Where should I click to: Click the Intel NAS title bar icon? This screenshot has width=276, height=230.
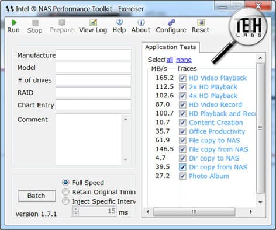point(10,9)
